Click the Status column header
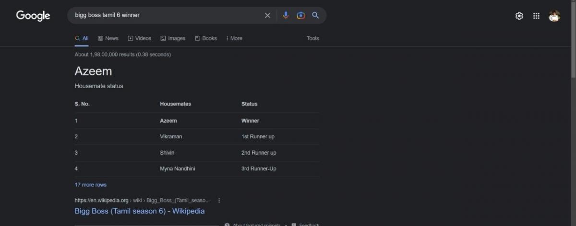 [x=249, y=104]
